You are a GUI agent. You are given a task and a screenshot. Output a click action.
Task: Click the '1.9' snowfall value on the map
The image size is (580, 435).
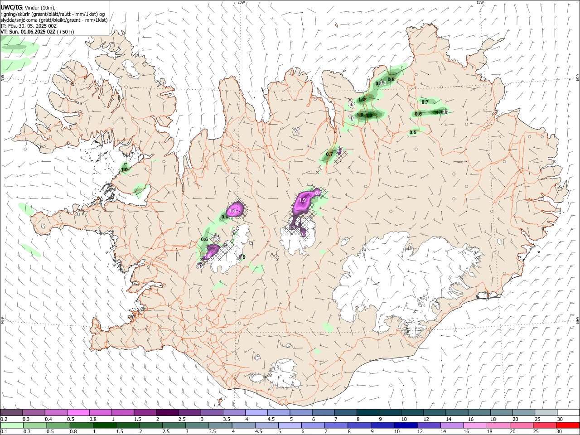pyautogui.click(x=303, y=200)
